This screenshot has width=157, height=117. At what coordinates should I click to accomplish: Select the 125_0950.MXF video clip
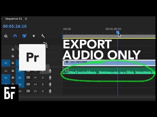109,63
